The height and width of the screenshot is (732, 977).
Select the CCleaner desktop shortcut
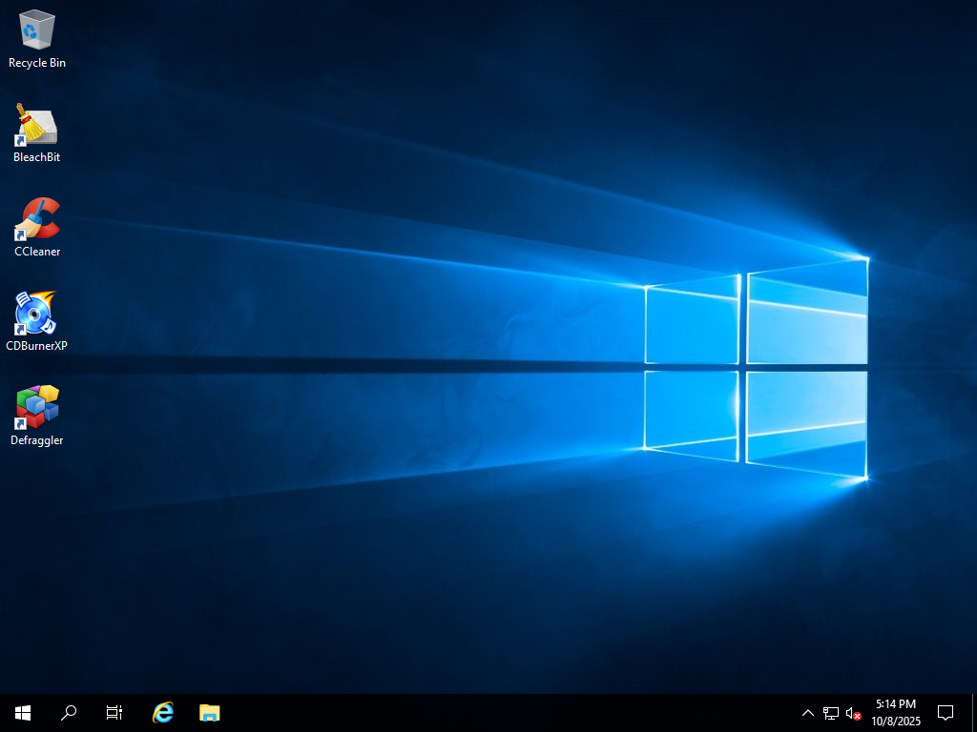click(37, 228)
